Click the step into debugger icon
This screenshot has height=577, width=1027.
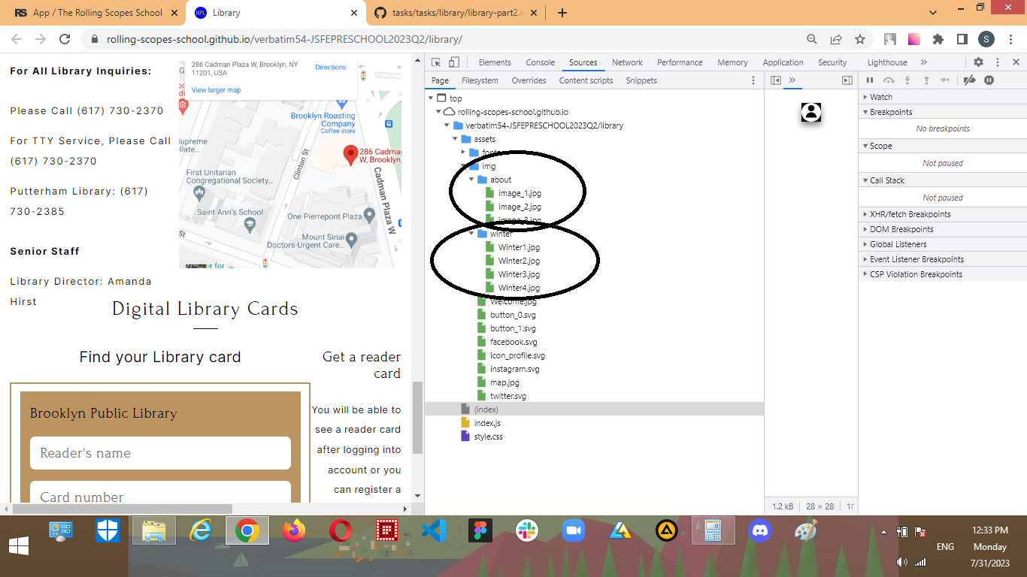tap(907, 80)
